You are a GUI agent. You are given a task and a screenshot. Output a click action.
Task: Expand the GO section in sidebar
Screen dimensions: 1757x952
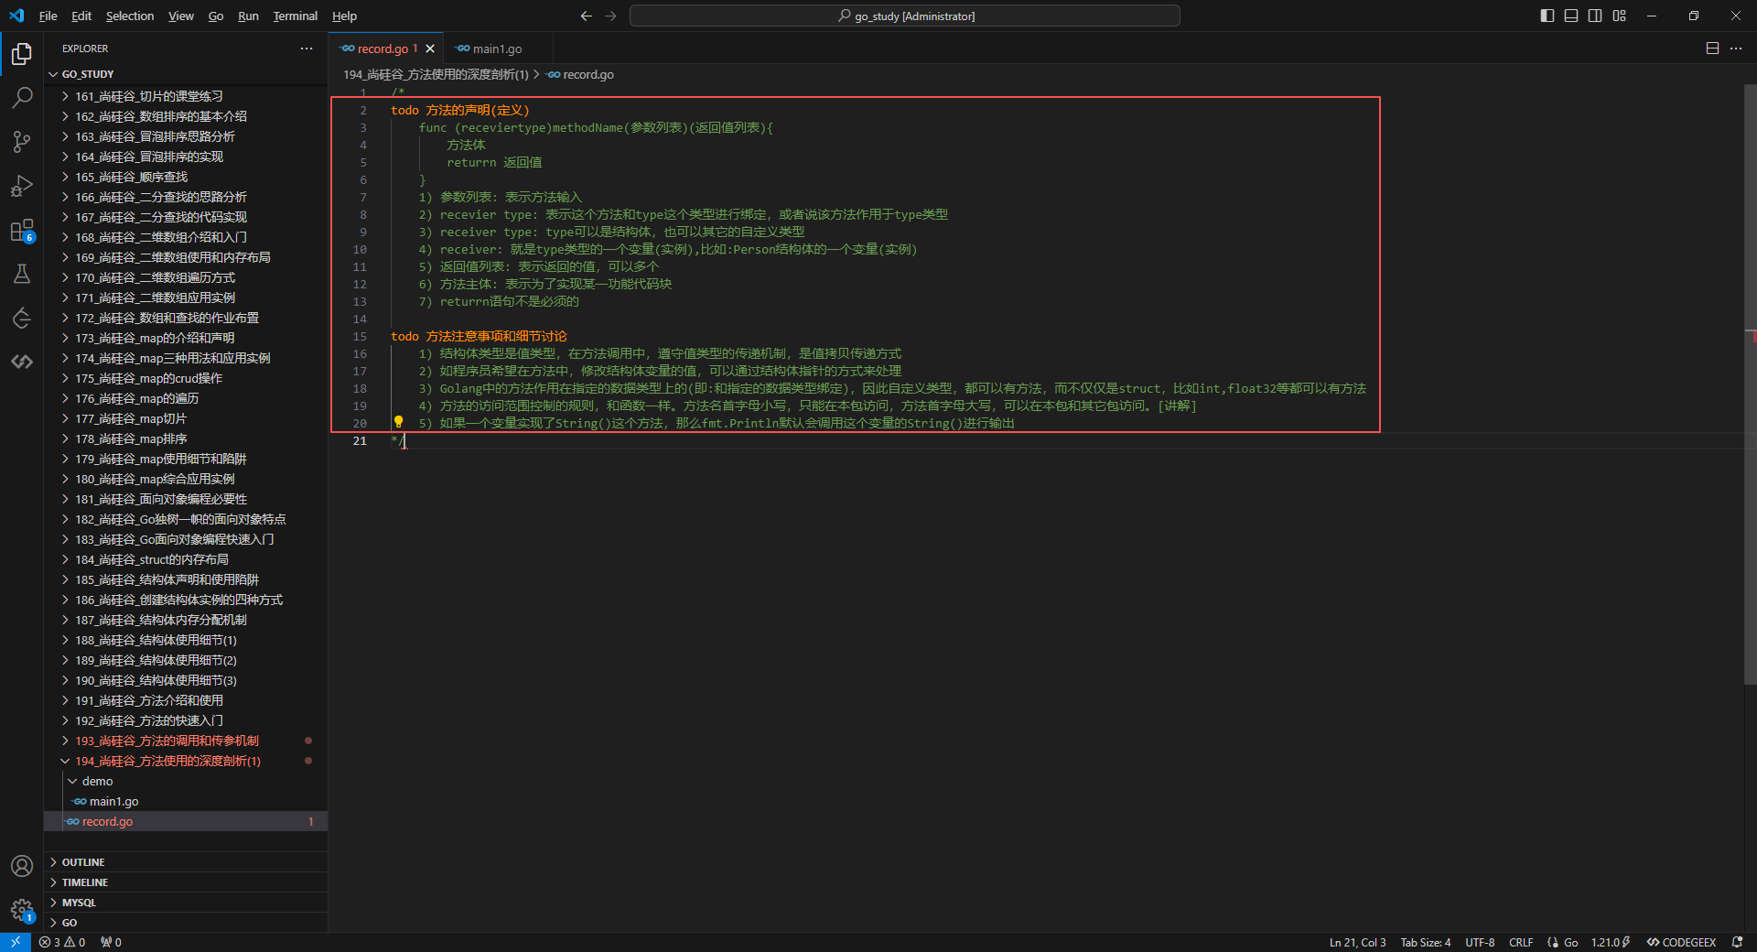[186, 923]
